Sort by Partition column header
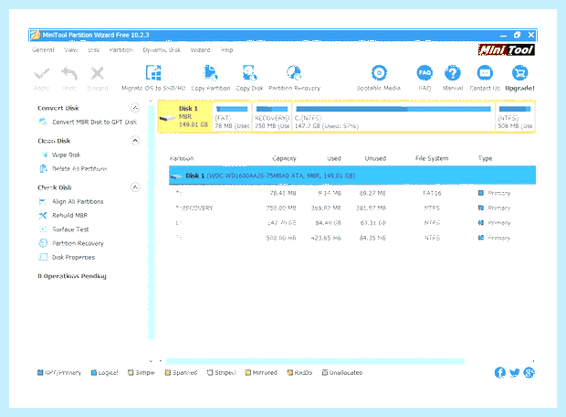566x417 pixels. [182, 158]
